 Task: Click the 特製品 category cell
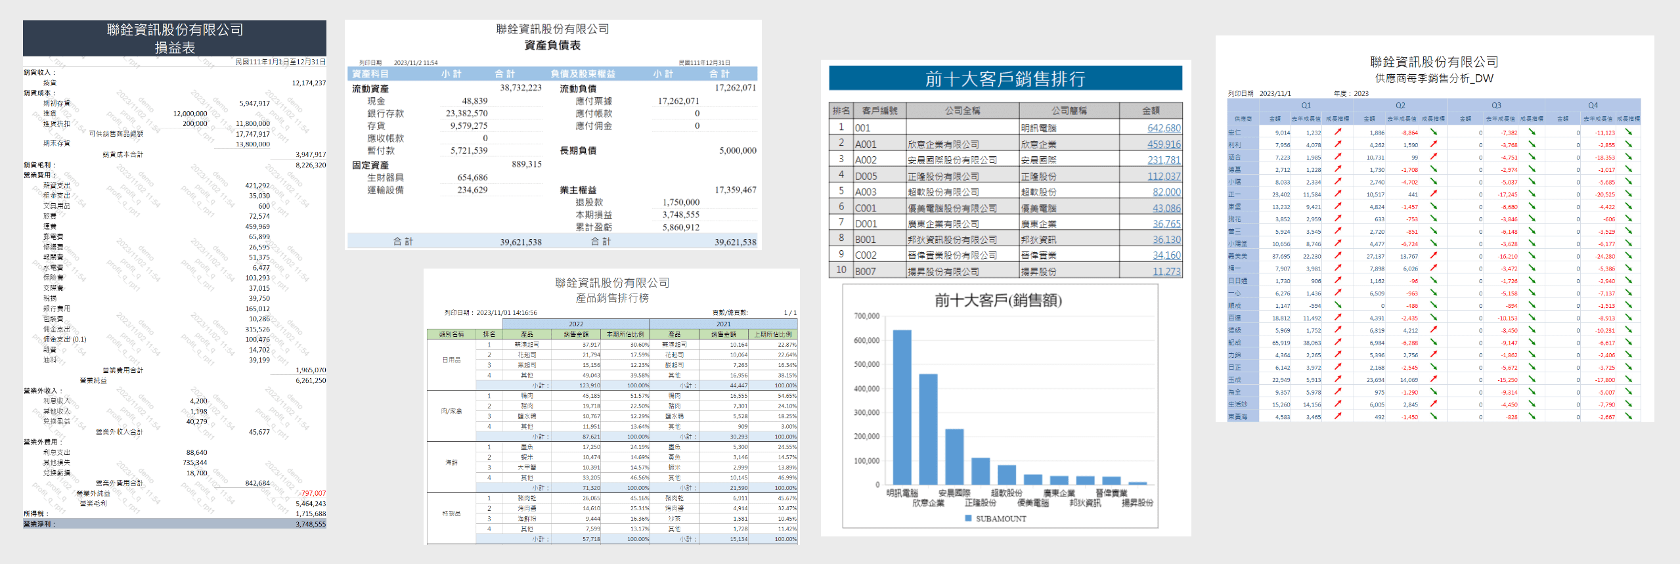coord(451,513)
